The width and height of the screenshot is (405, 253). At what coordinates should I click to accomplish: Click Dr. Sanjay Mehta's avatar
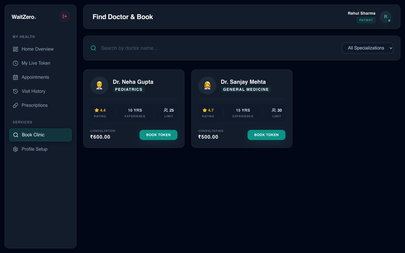[x=207, y=85]
